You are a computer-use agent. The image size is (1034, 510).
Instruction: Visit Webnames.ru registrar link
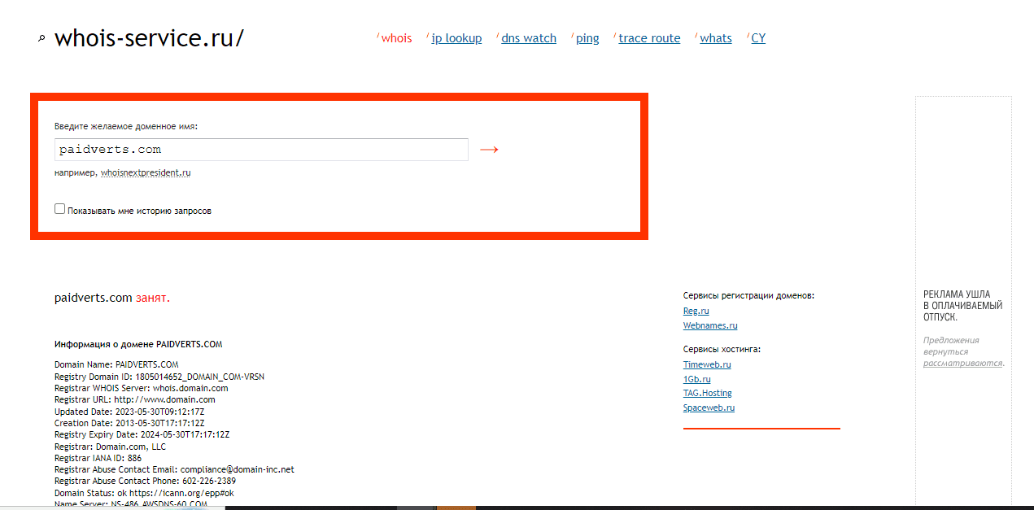[x=709, y=325]
